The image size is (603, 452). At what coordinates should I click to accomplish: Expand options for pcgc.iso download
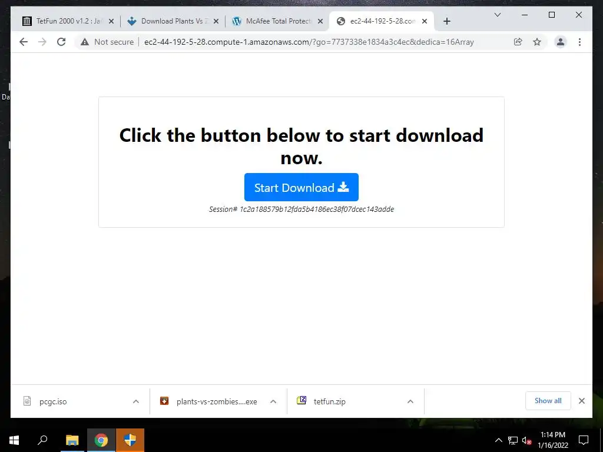[136, 401]
